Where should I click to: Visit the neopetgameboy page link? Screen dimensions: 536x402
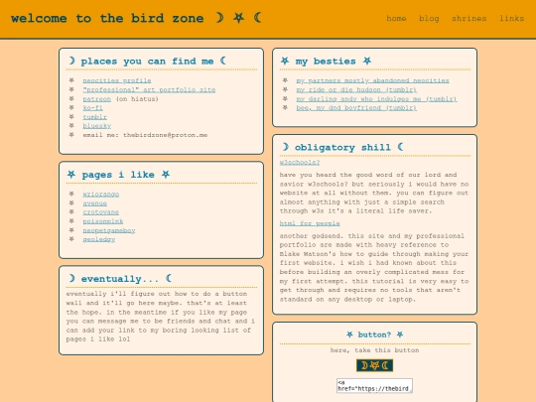tap(109, 230)
